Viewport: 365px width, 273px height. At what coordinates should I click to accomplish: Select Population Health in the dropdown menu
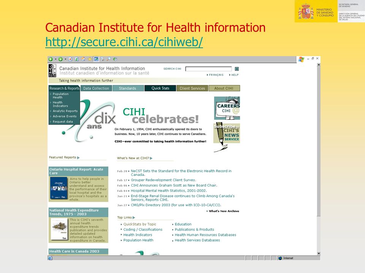(x=60, y=96)
